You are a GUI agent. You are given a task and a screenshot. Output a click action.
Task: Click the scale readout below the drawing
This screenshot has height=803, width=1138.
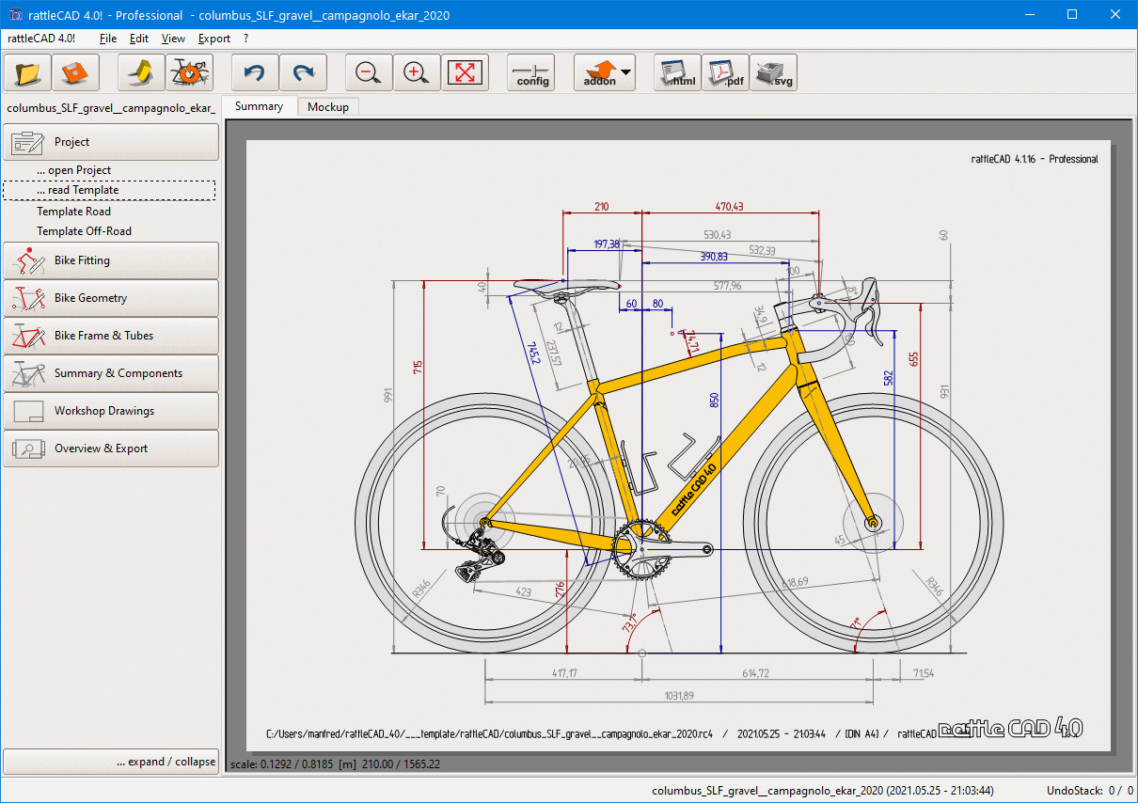(x=334, y=764)
